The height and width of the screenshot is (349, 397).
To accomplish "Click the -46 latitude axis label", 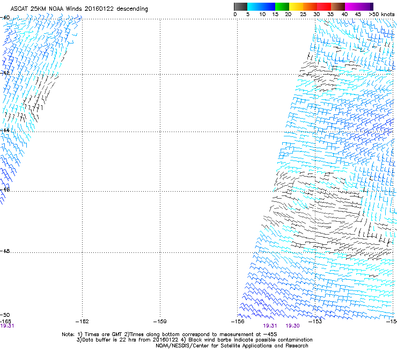I will (x=5, y=190).
